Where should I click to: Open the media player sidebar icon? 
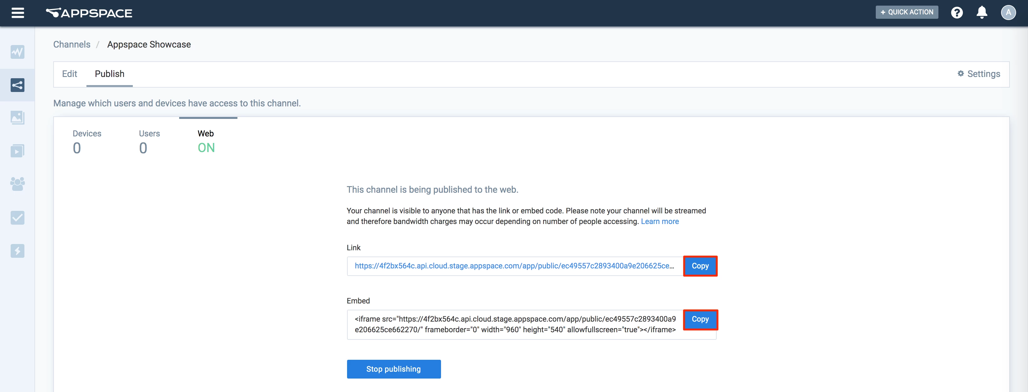point(18,151)
